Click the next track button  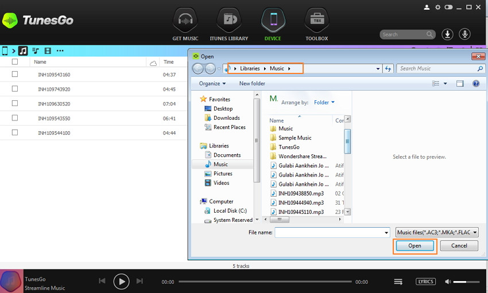(x=140, y=281)
